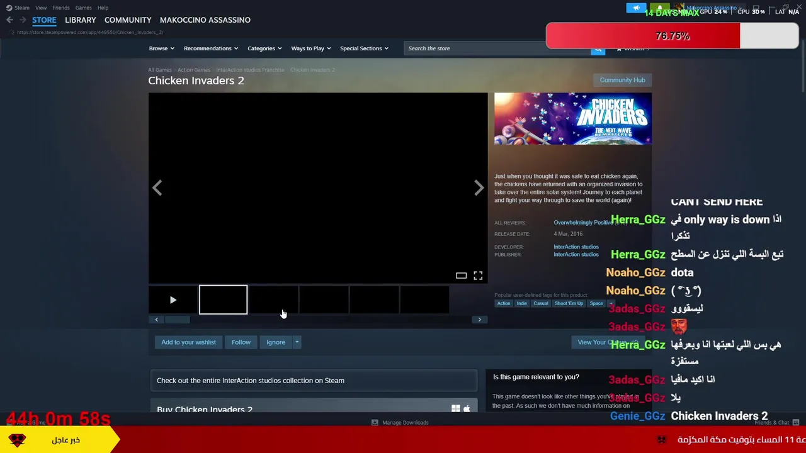806x453 pixels.
Task: Open Overwhelmingly Positive reviews link
Action: [x=582, y=223]
